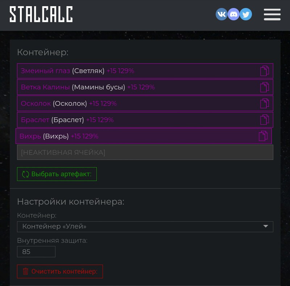Image resolution: width=290 pixels, height=286 pixels.
Task: Expand the Контейнер «Улей» dropdown
Action: click(145, 226)
